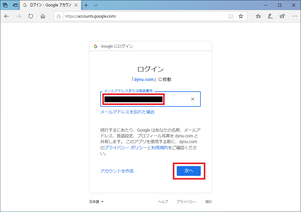Image resolution: width=301 pixels, height=212 pixels.
Task: Open the dynu.com link
Action: [144, 79]
